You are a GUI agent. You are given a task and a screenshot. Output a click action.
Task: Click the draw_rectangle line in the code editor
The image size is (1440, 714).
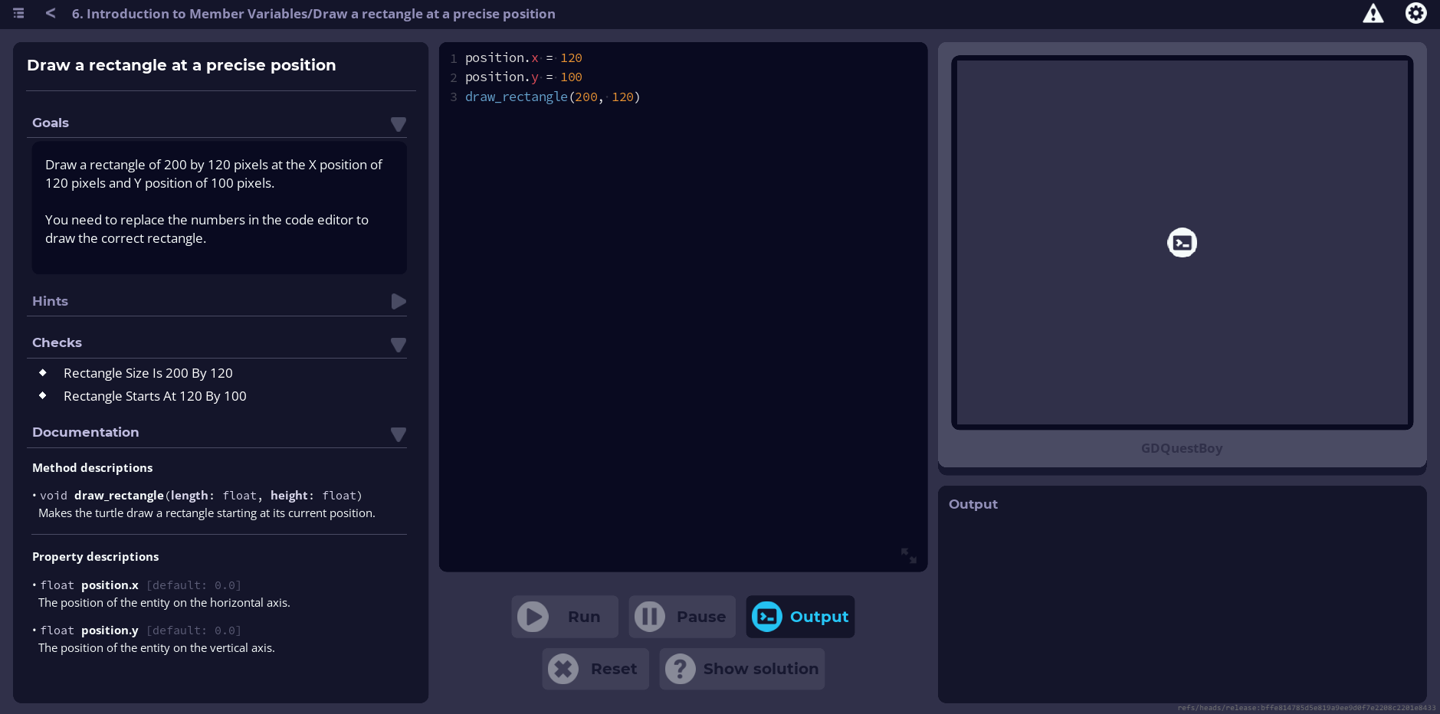pyautogui.click(x=553, y=97)
